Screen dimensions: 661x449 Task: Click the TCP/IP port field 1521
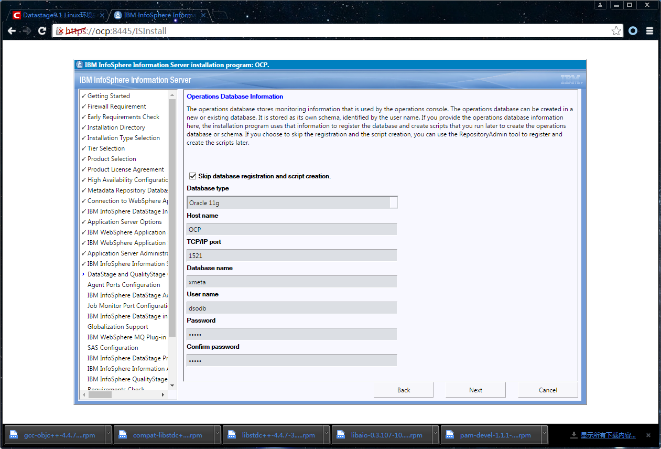[x=291, y=255]
